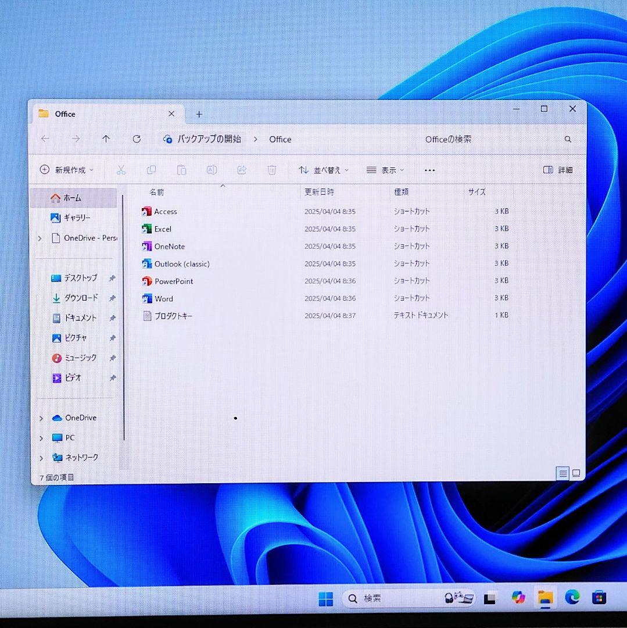
Task: Open a new Explorer tab
Action: (199, 114)
